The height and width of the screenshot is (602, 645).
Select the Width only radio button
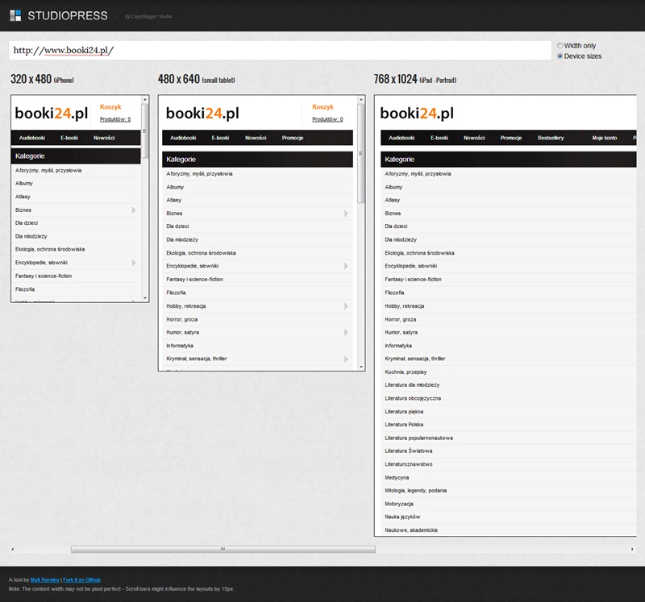tap(560, 46)
